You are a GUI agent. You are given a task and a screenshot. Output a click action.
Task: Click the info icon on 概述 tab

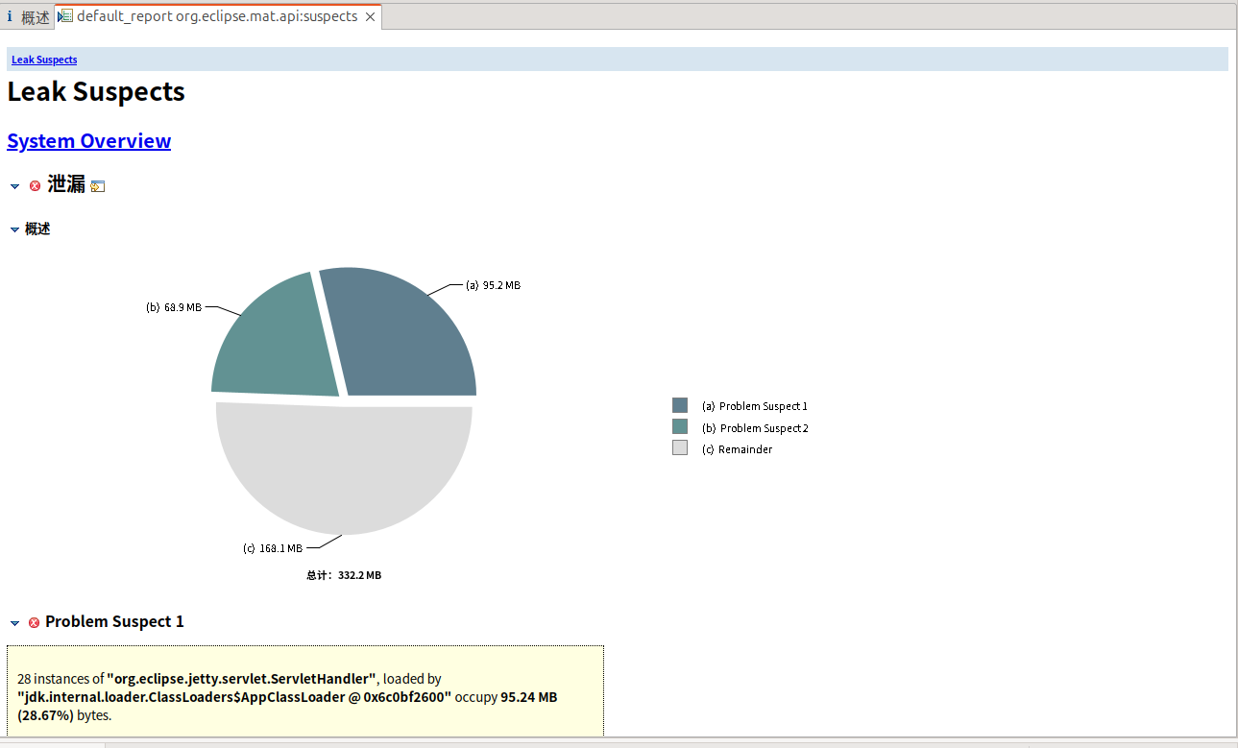(x=10, y=16)
